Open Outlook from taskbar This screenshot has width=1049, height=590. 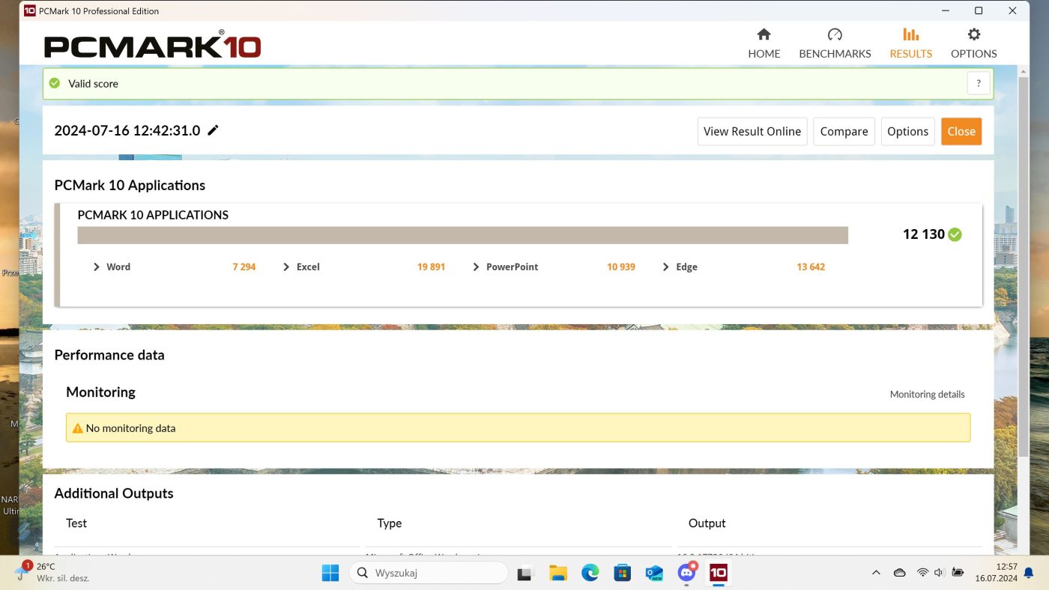point(654,573)
